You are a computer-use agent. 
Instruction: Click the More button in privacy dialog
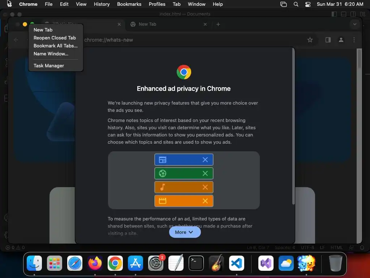(x=185, y=232)
